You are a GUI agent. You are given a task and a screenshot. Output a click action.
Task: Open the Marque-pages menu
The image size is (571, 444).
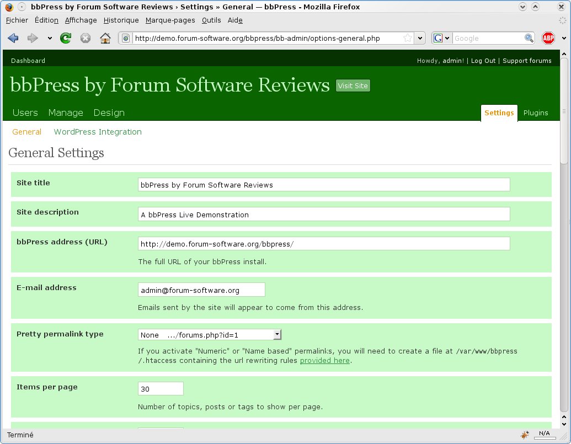(170, 20)
